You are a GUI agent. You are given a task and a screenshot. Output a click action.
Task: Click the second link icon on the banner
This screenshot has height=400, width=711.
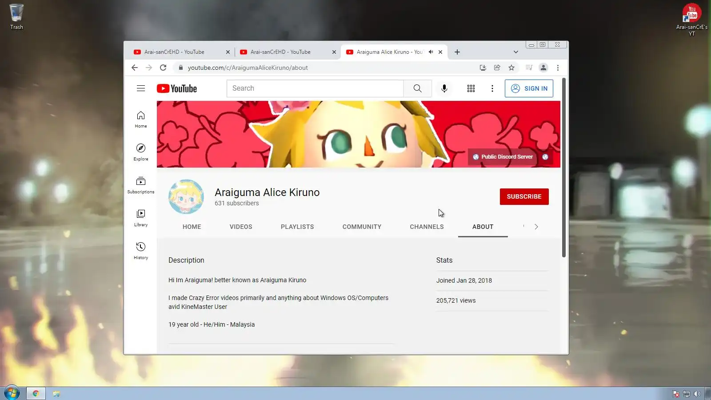pos(545,157)
